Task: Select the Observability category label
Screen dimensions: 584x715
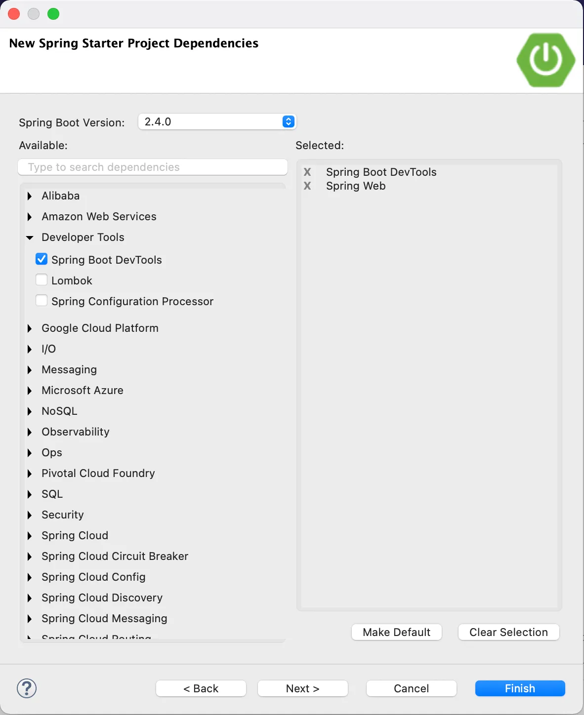Action: [x=75, y=432]
